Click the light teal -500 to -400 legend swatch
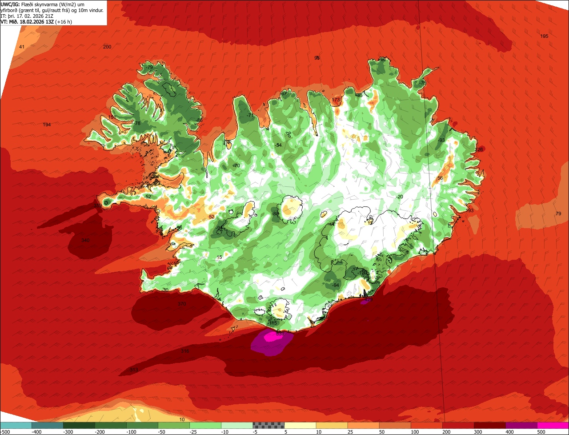 pyautogui.click(x=16, y=425)
